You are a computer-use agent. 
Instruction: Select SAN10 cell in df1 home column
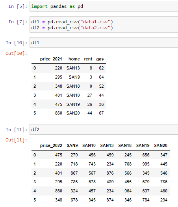click(x=73, y=95)
